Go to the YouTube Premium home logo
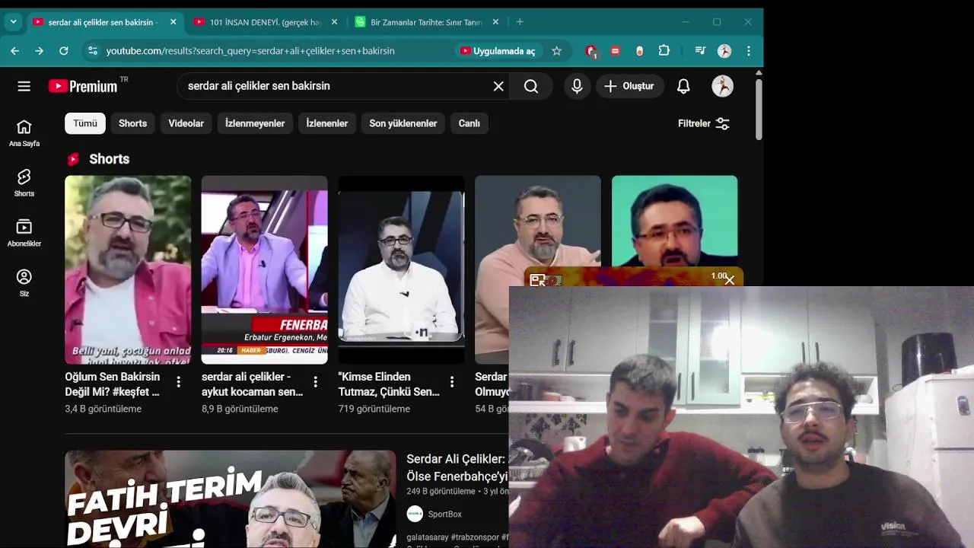This screenshot has width=974, height=548. point(83,86)
